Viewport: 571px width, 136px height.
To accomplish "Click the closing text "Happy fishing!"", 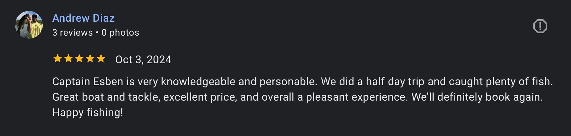I will (x=87, y=113).
